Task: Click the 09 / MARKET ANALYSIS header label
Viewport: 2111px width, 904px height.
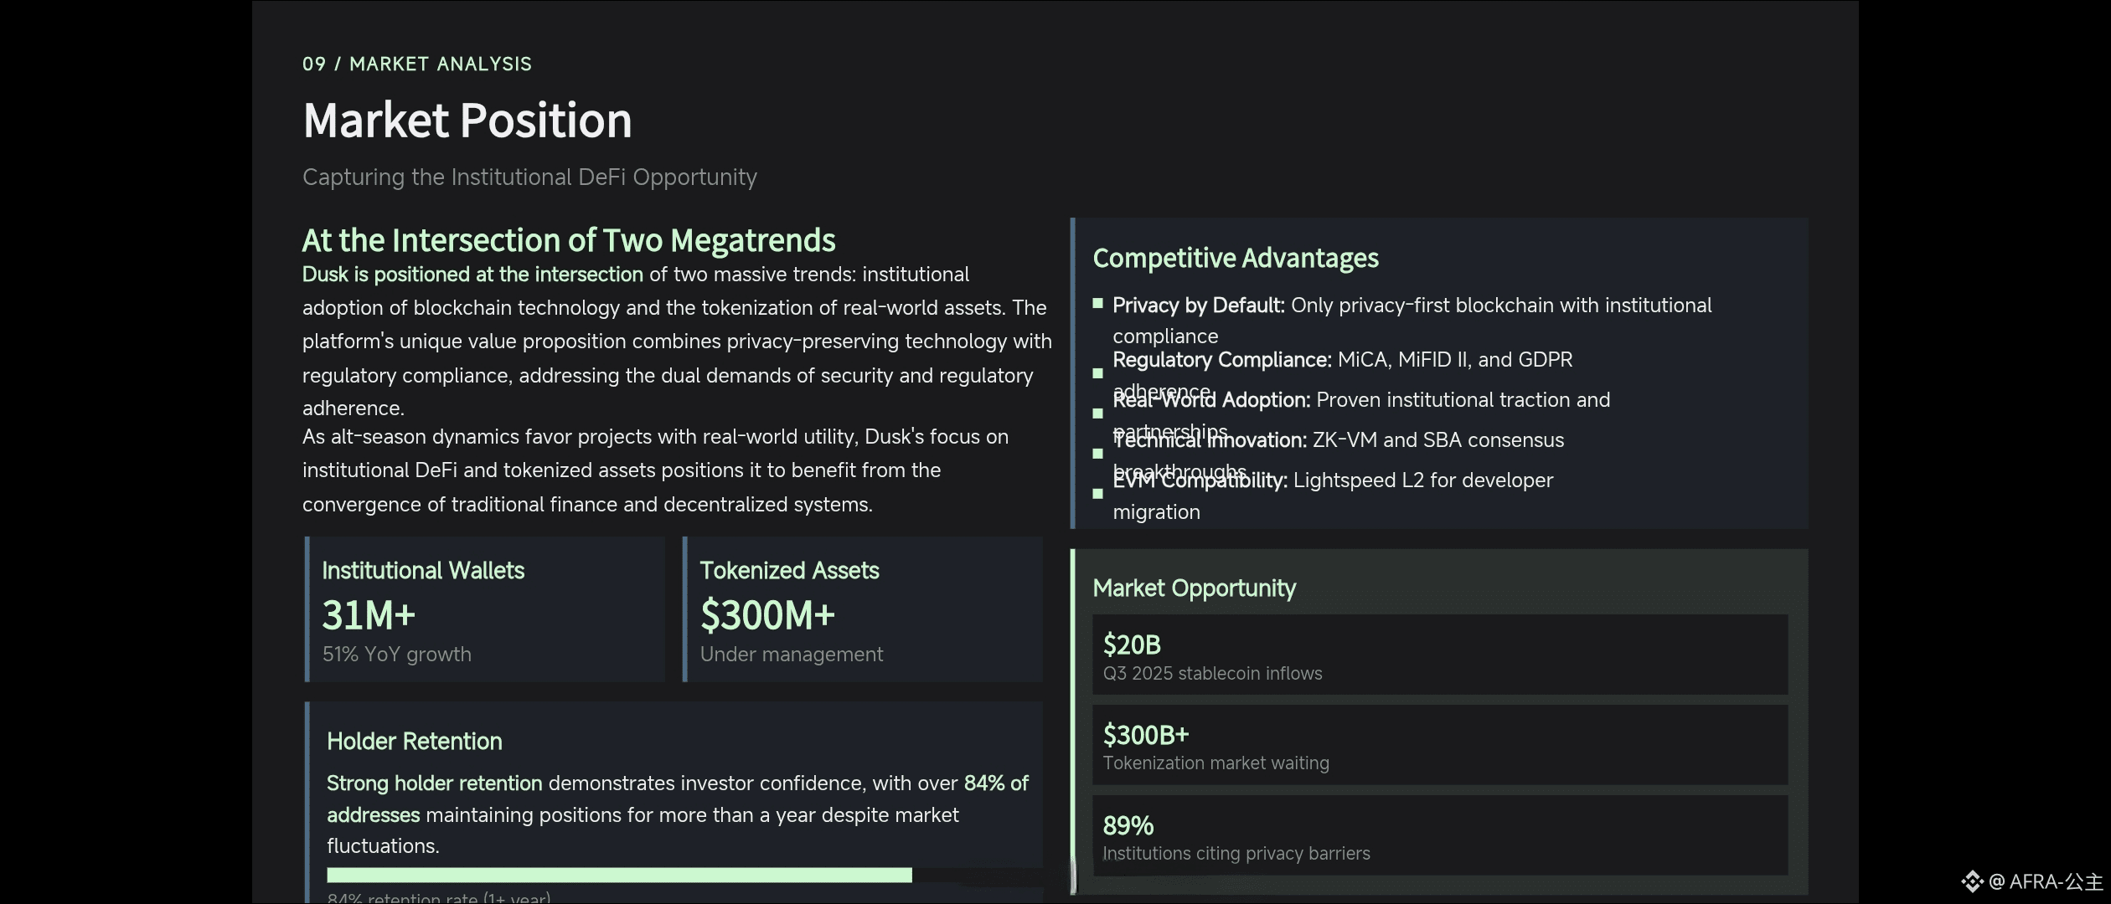Action: 417,64
